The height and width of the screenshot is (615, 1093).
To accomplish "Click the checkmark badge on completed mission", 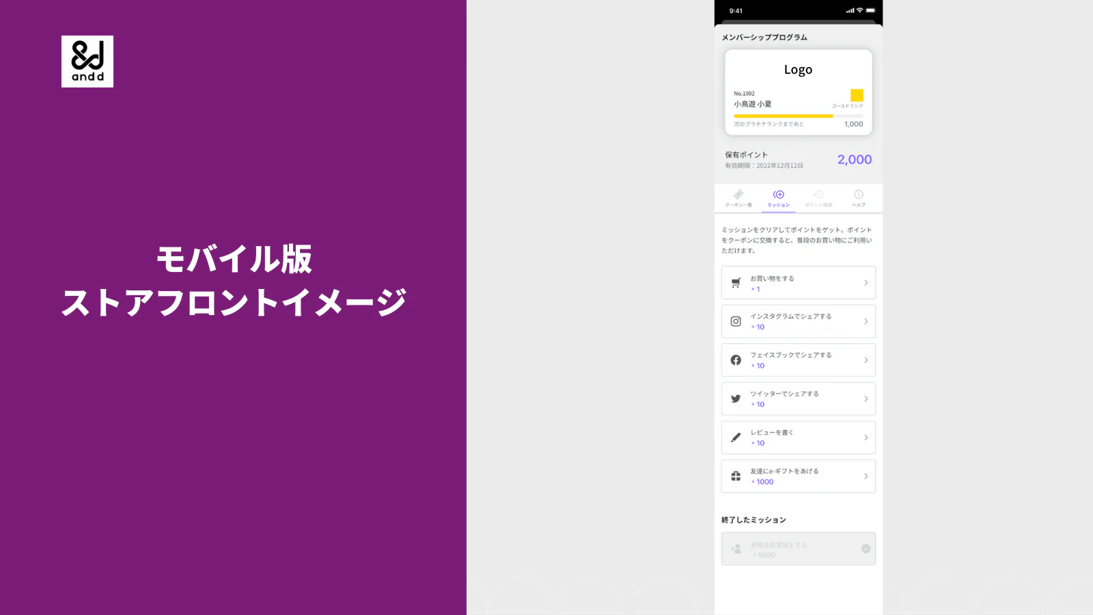I will click(866, 549).
